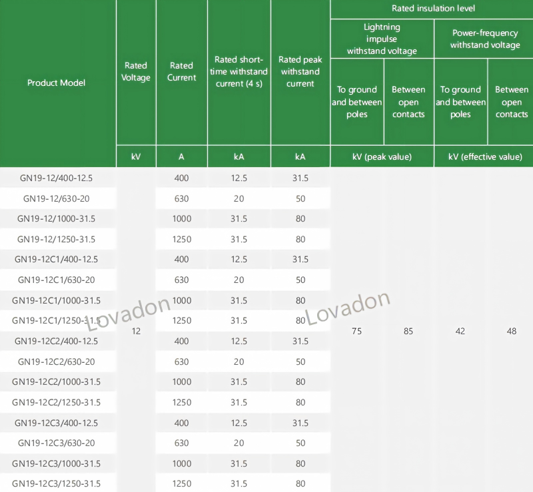Click model "GN19-12/1250-31.5"
The image size is (533, 492).
tap(56, 239)
